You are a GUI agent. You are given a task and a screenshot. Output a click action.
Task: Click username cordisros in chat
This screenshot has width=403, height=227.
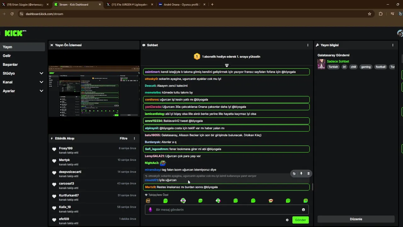[x=152, y=100]
